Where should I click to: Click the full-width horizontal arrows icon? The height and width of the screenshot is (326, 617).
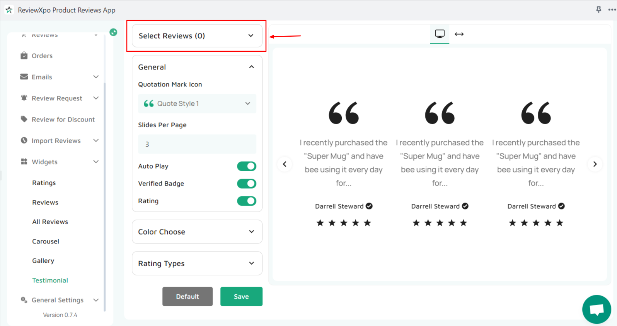click(x=459, y=34)
